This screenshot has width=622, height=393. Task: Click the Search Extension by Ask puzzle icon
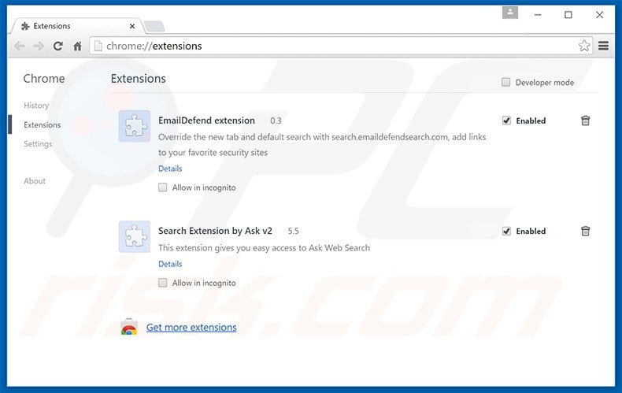pos(135,236)
